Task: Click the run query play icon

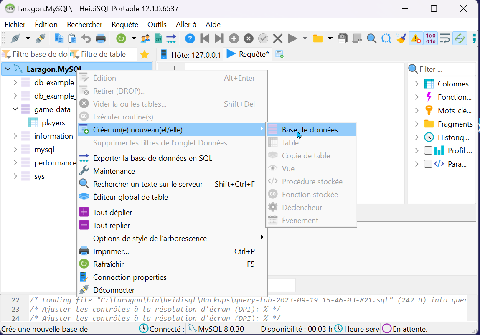Action: click(293, 38)
